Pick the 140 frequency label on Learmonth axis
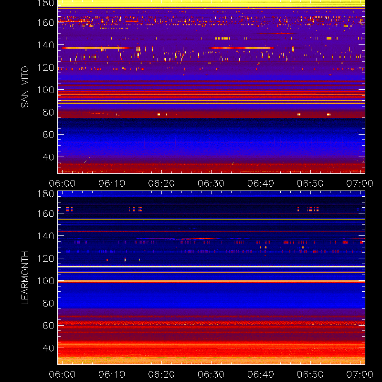 [45, 236]
